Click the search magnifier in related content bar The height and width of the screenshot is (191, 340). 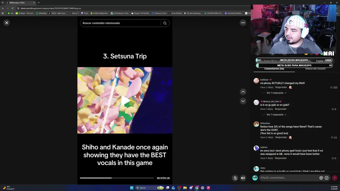click(165, 23)
